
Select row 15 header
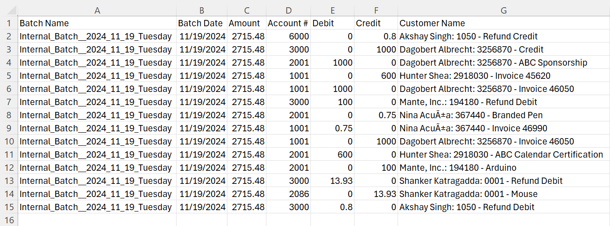pyautogui.click(x=9, y=207)
